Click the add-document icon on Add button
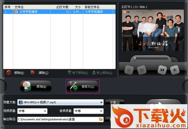This screenshot has height=129, width=188. tap(27, 86)
